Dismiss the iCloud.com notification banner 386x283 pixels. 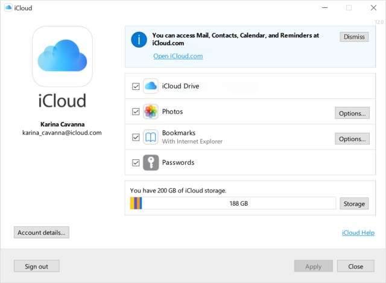click(x=354, y=37)
